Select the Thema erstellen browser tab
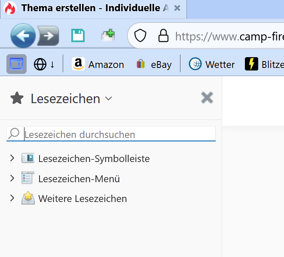 [x=90, y=8]
